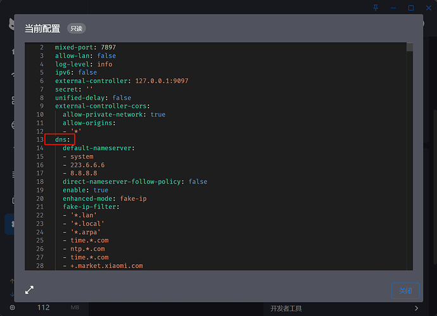Click the editor vertical scrollbar thumb
This screenshot has height=316, width=437.
(410, 47)
